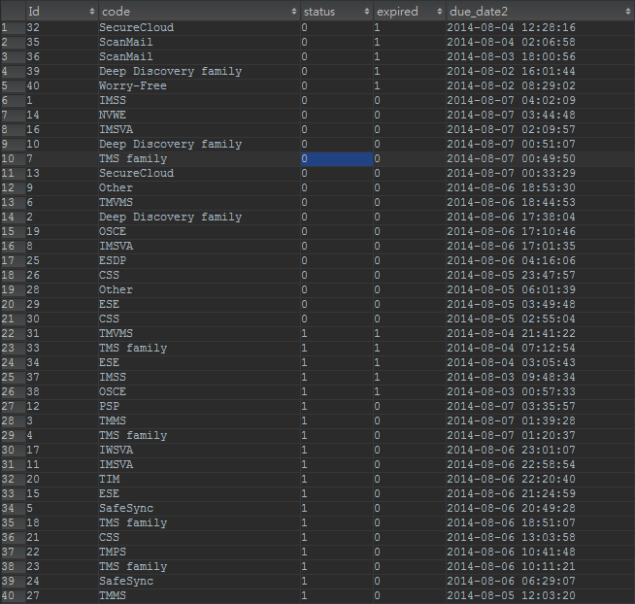Sort by the expired column arrows
Viewport: 635px width, 604px height.
pos(440,12)
